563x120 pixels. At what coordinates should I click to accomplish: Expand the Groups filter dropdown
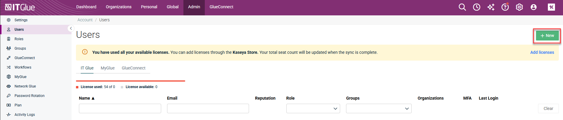click(x=378, y=108)
